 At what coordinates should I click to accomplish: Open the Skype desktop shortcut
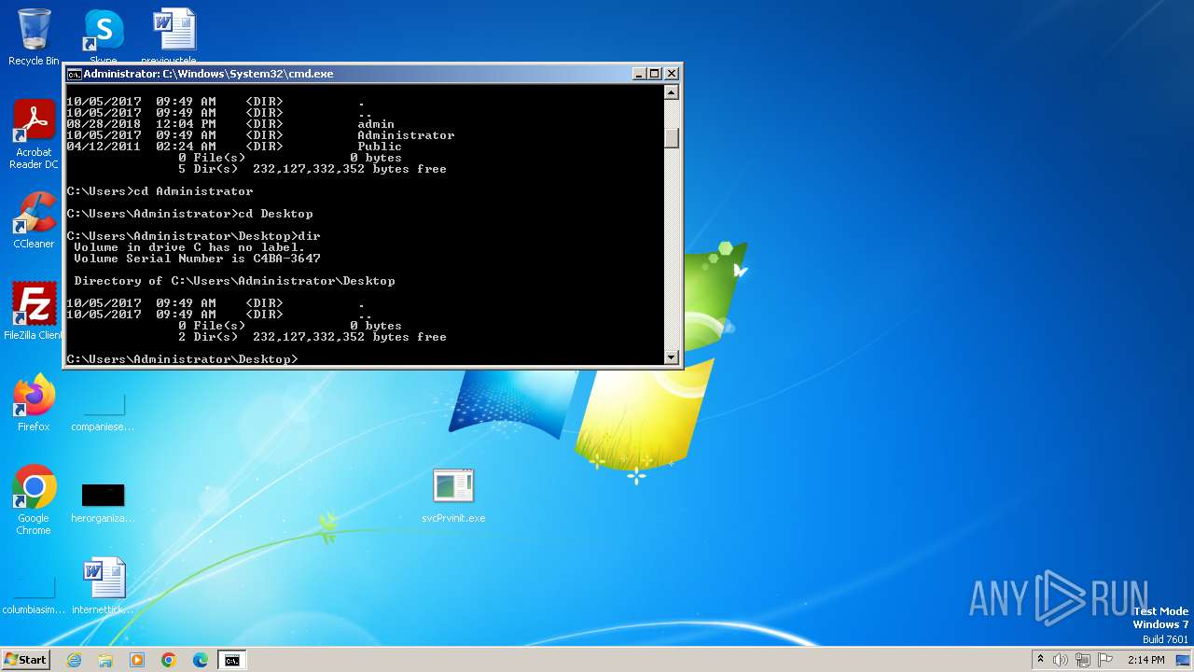pos(104,37)
